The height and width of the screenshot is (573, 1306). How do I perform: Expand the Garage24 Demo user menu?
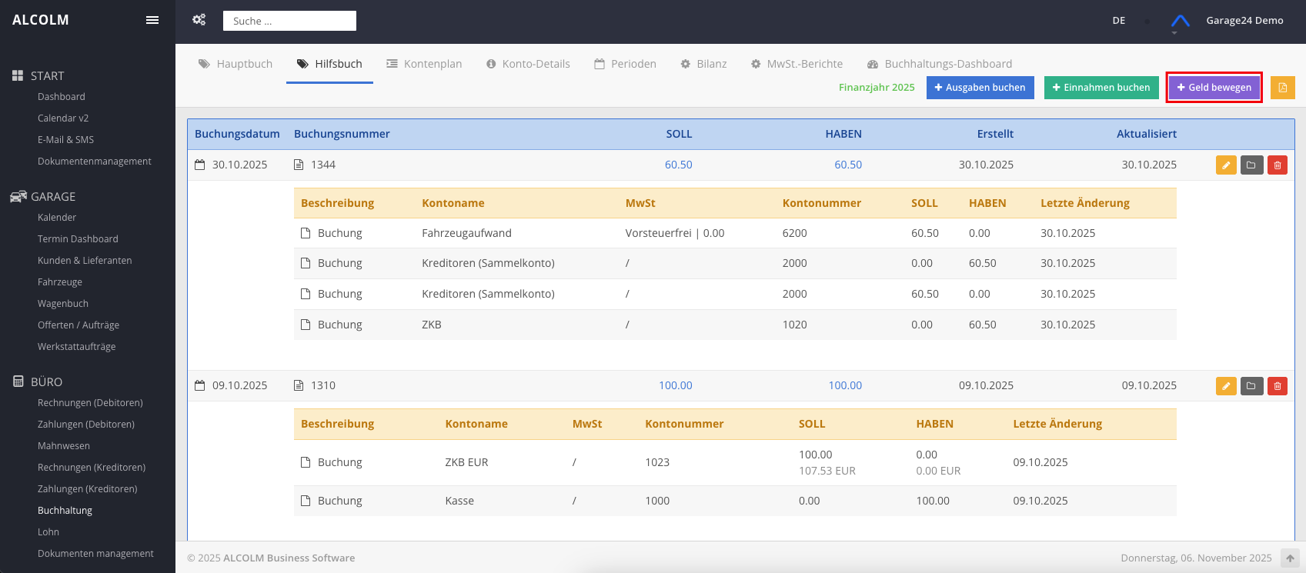1244,21
